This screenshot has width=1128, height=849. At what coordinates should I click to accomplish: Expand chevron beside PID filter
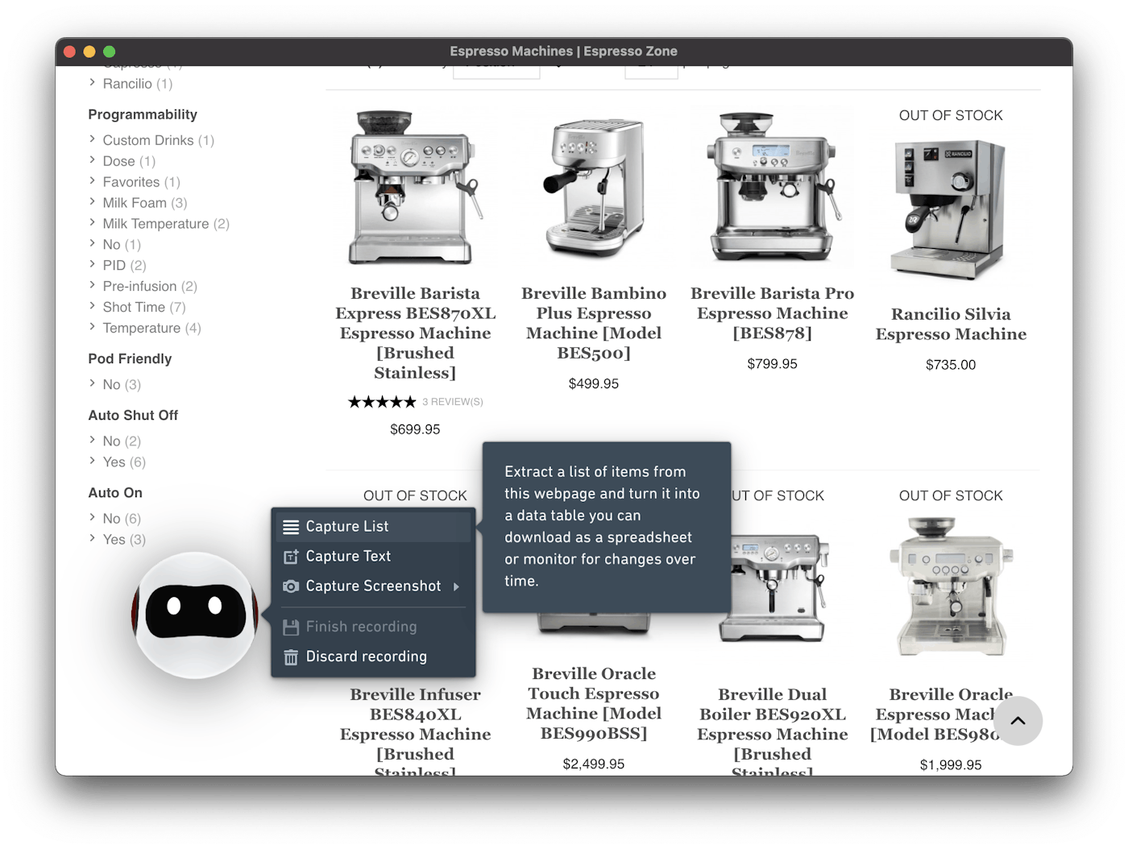(93, 264)
